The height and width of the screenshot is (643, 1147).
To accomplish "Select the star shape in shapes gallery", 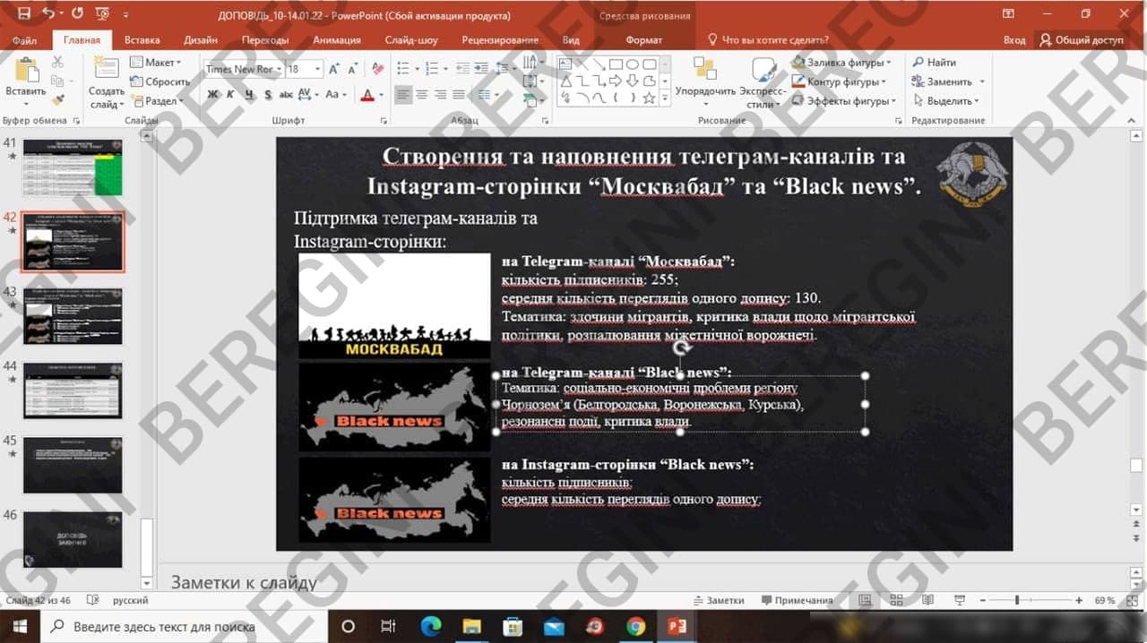I will coord(649,97).
